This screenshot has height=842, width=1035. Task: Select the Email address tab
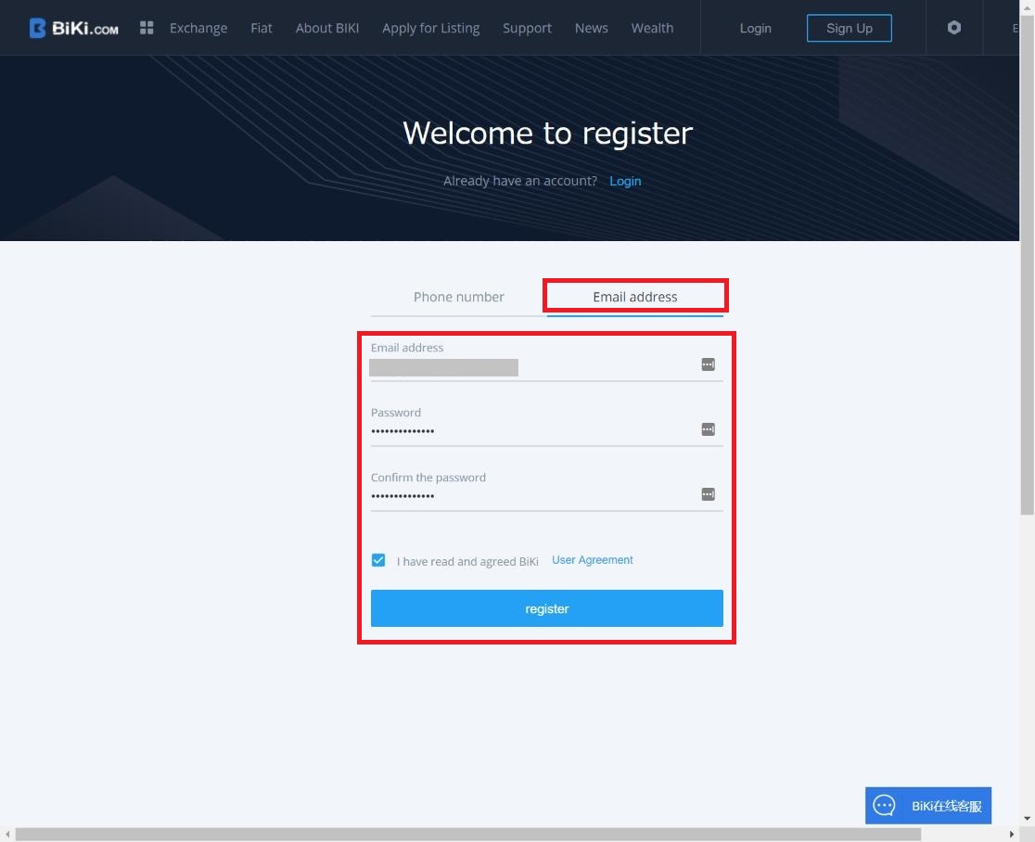point(634,296)
